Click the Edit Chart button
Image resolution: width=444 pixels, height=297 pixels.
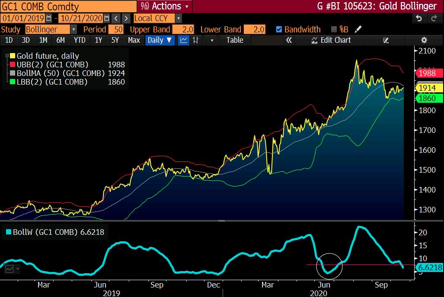[331, 40]
